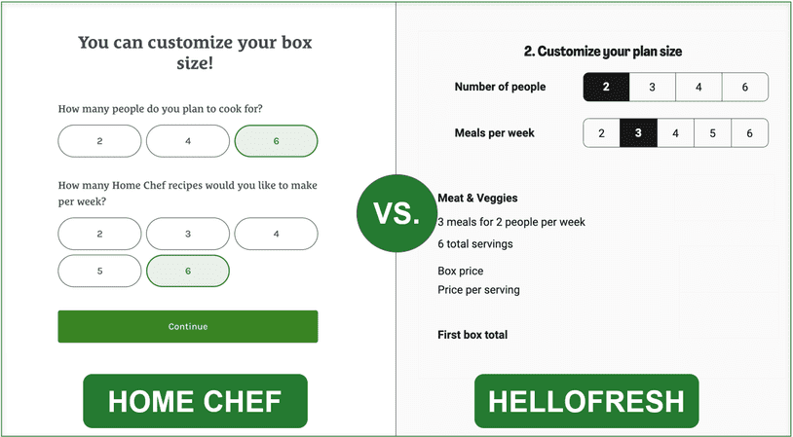Choose 5 meals per week in HelloFresh
Image resolution: width=793 pixels, height=437 pixels.
pyautogui.click(x=712, y=133)
